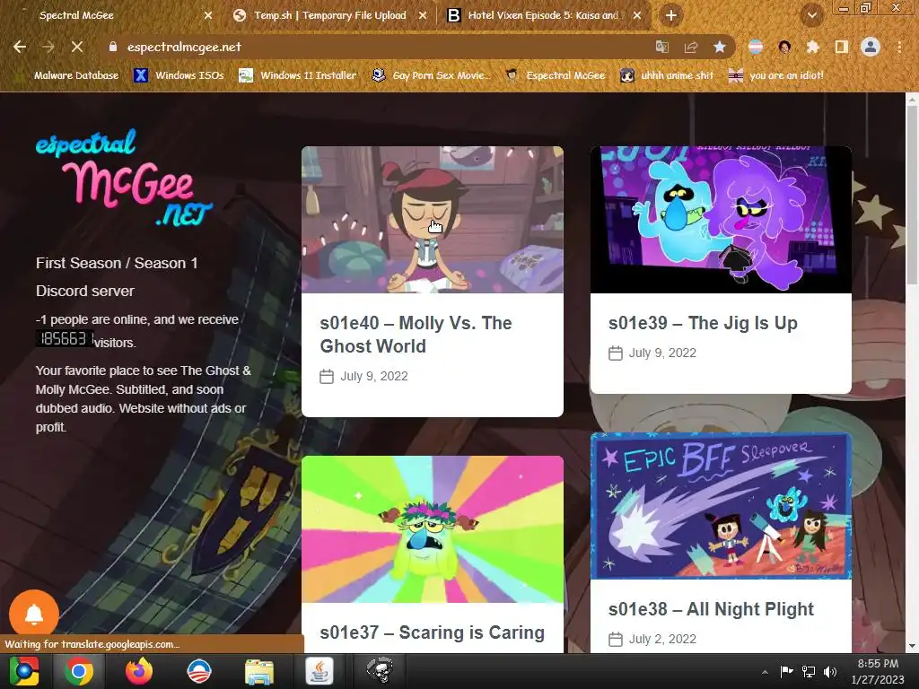919x689 pixels.
Task: Open the Chrome profile avatar
Action: (871, 47)
